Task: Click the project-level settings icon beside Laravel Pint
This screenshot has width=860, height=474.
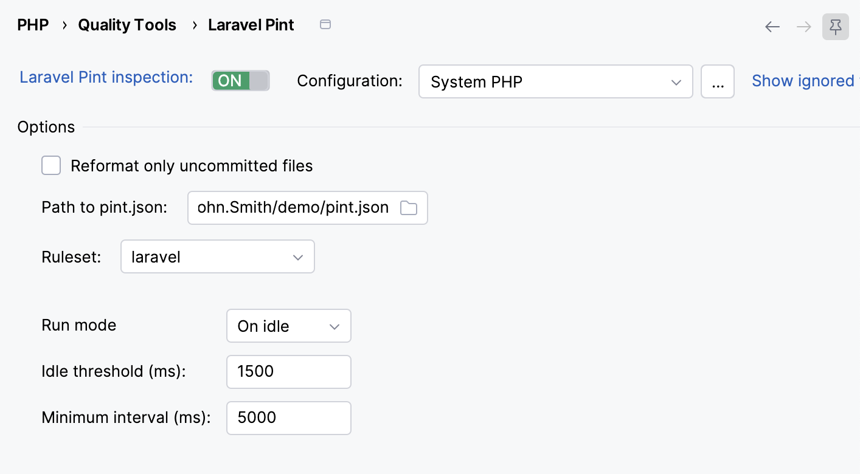Action: click(325, 25)
